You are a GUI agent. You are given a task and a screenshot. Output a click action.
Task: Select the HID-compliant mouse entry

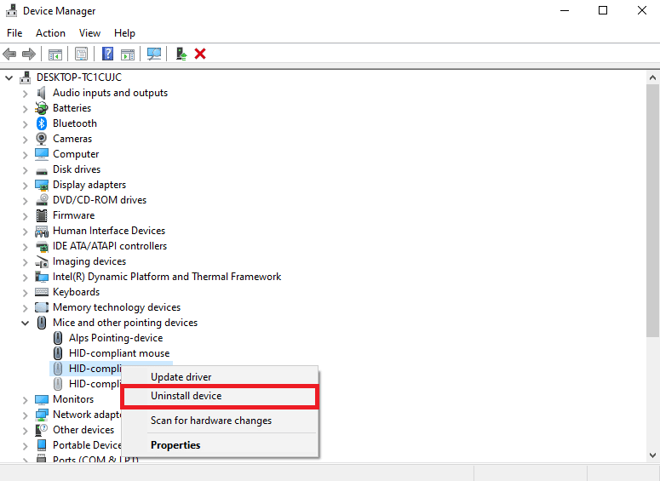[119, 353]
